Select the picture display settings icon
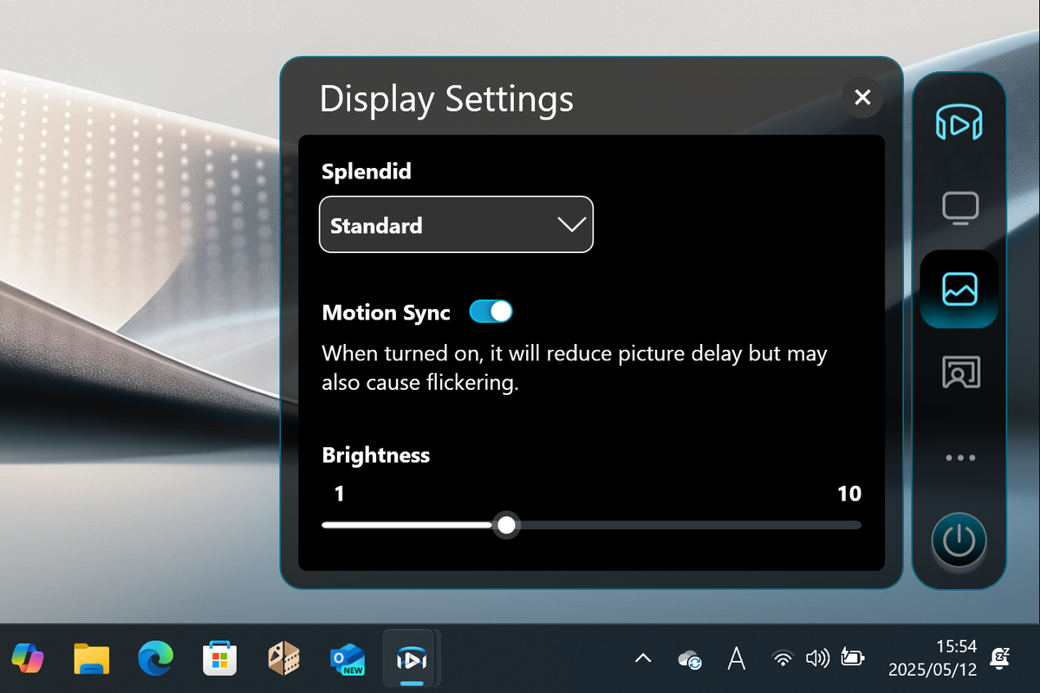 [959, 289]
